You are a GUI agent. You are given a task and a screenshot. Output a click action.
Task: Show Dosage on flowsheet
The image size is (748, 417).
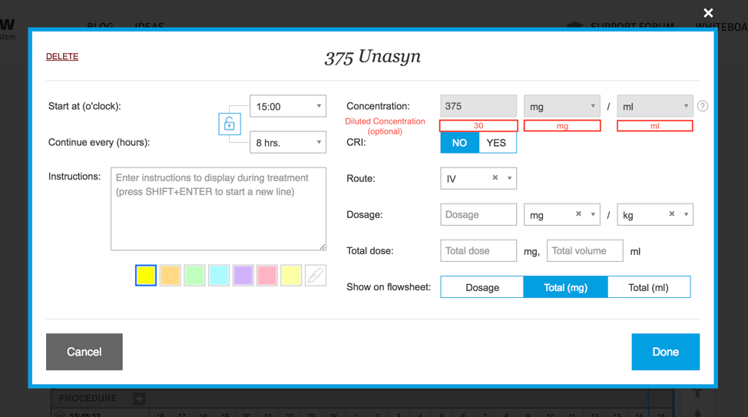coord(482,287)
